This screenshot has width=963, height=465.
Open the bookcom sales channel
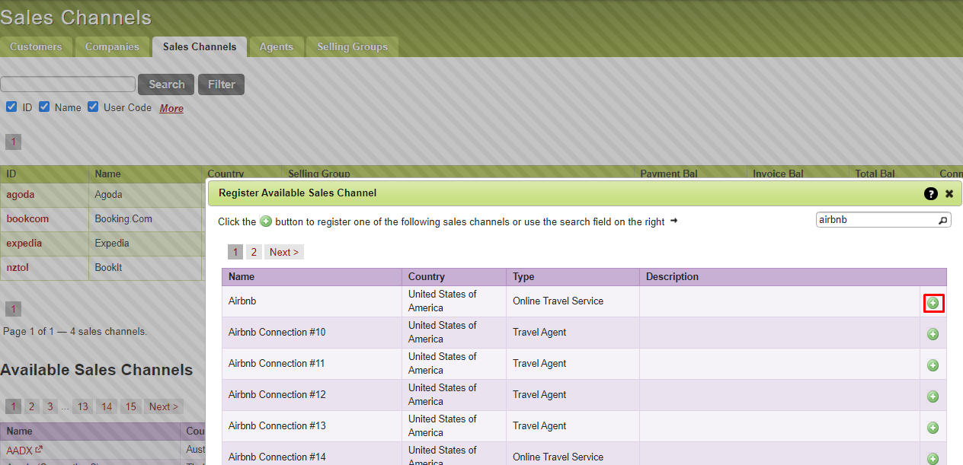point(27,218)
